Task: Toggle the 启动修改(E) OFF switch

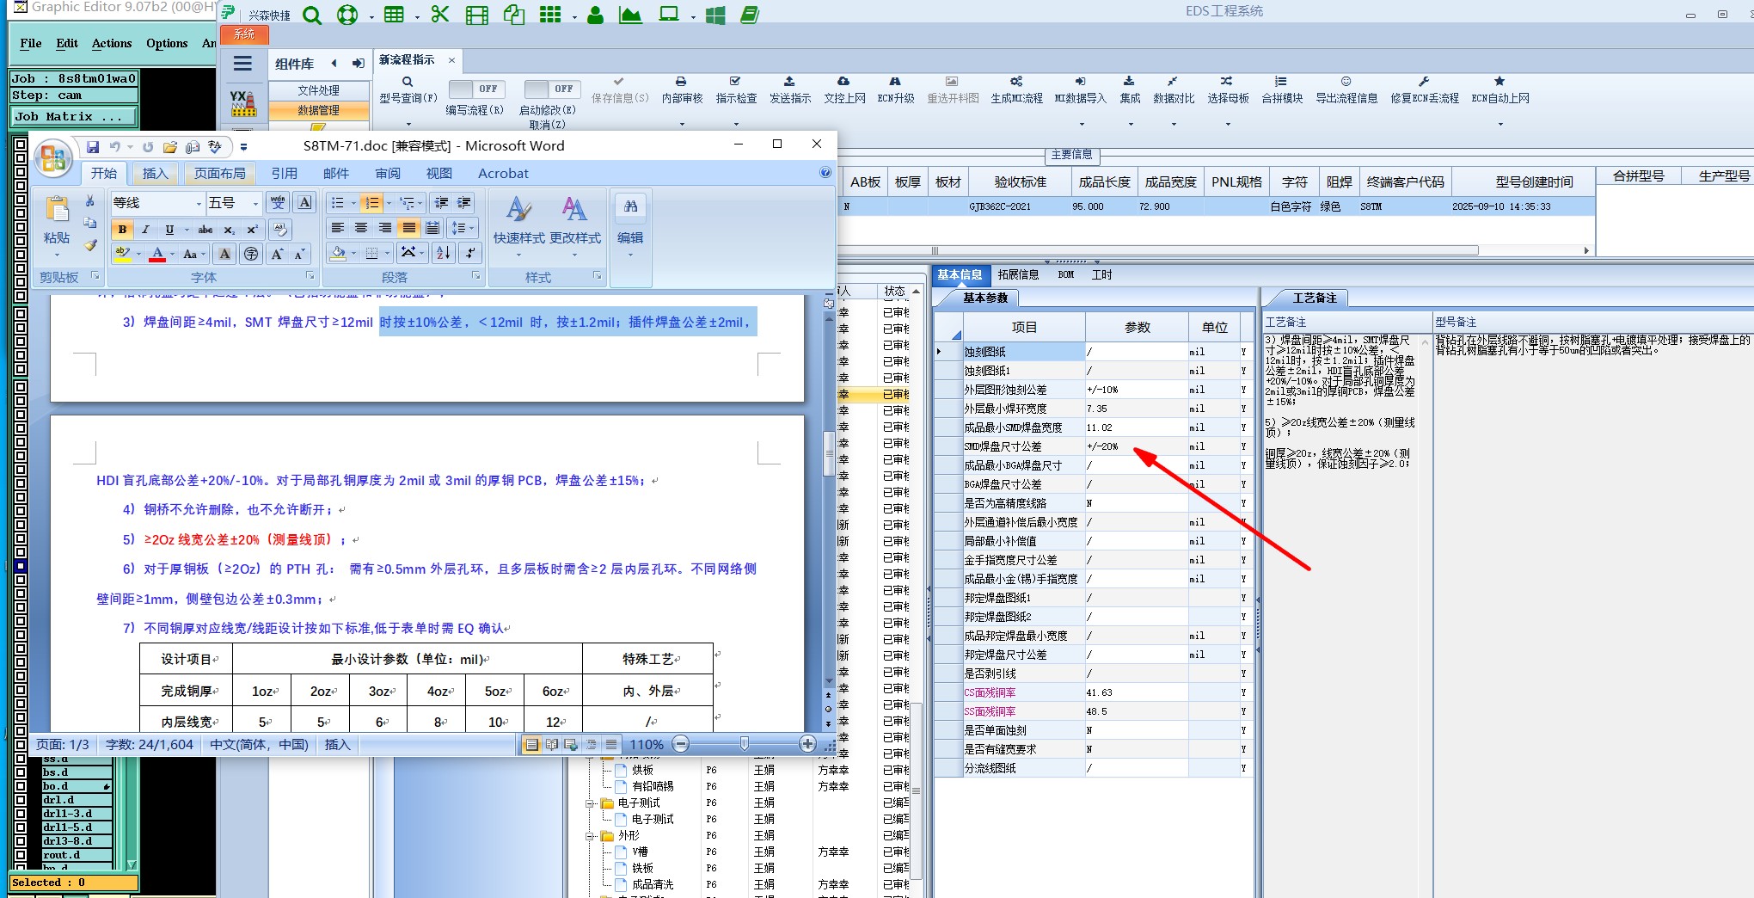Action: pyautogui.click(x=552, y=89)
